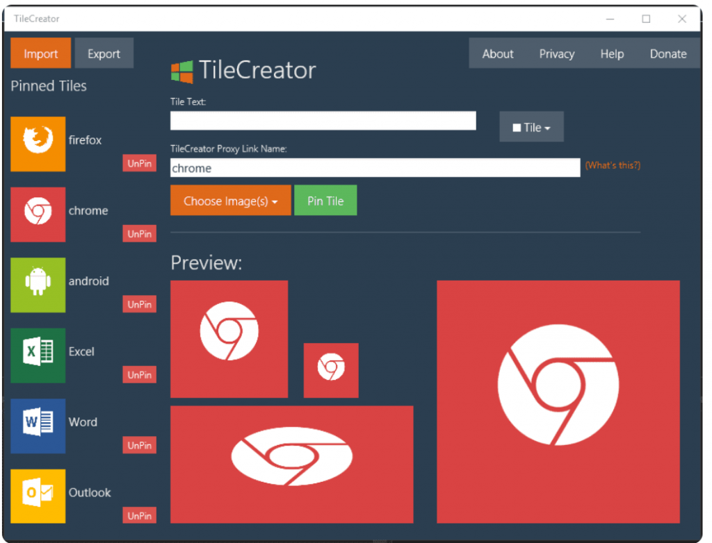
Task: UnPin the Excel tile
Action: click(139, 374)
